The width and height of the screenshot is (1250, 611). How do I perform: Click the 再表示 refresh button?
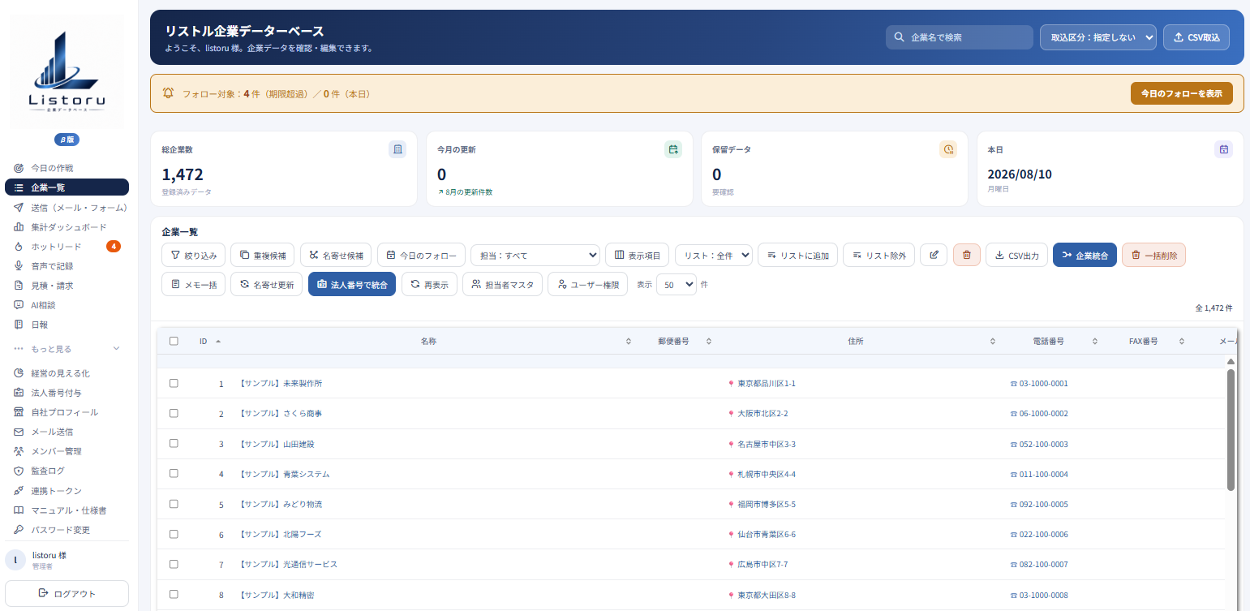[429, 284]
